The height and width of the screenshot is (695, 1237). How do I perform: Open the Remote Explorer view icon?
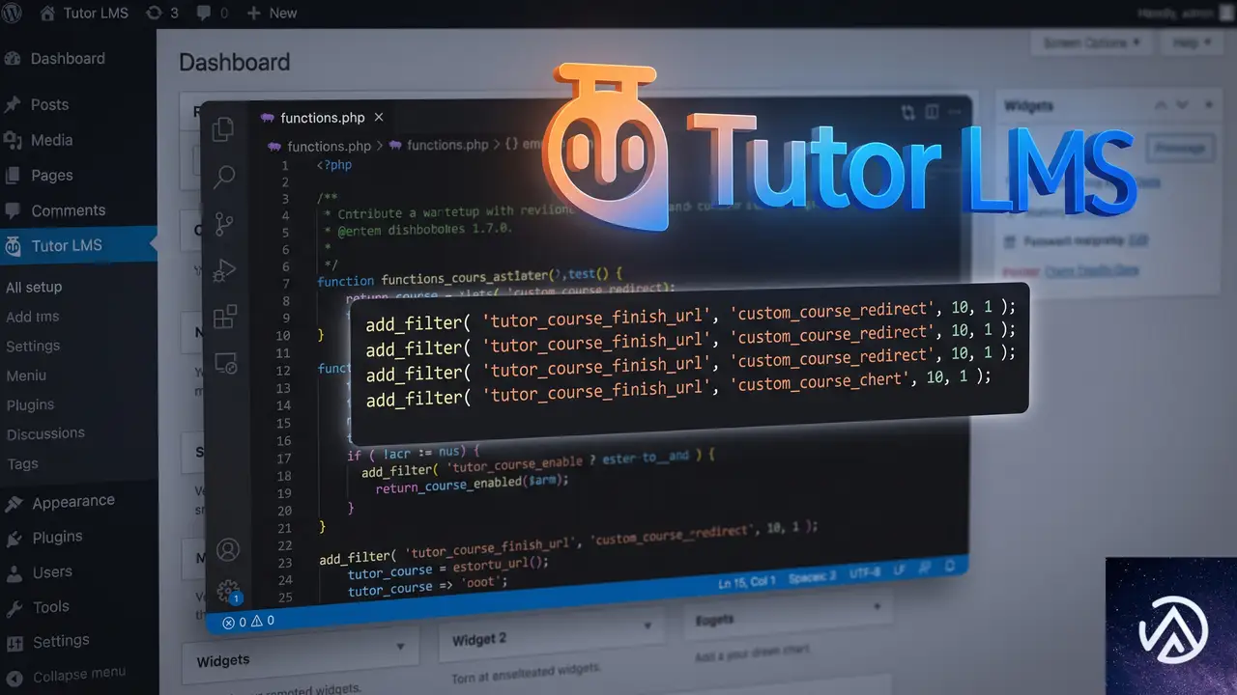[x=225, y=363]
